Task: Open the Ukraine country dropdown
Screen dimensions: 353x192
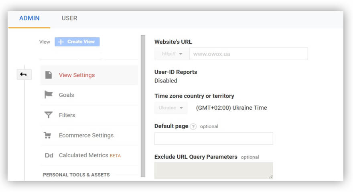Action: pyautogui.click(x=171, y=108)
